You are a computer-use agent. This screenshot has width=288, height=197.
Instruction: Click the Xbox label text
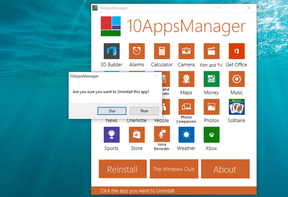(x=211, y=148)
